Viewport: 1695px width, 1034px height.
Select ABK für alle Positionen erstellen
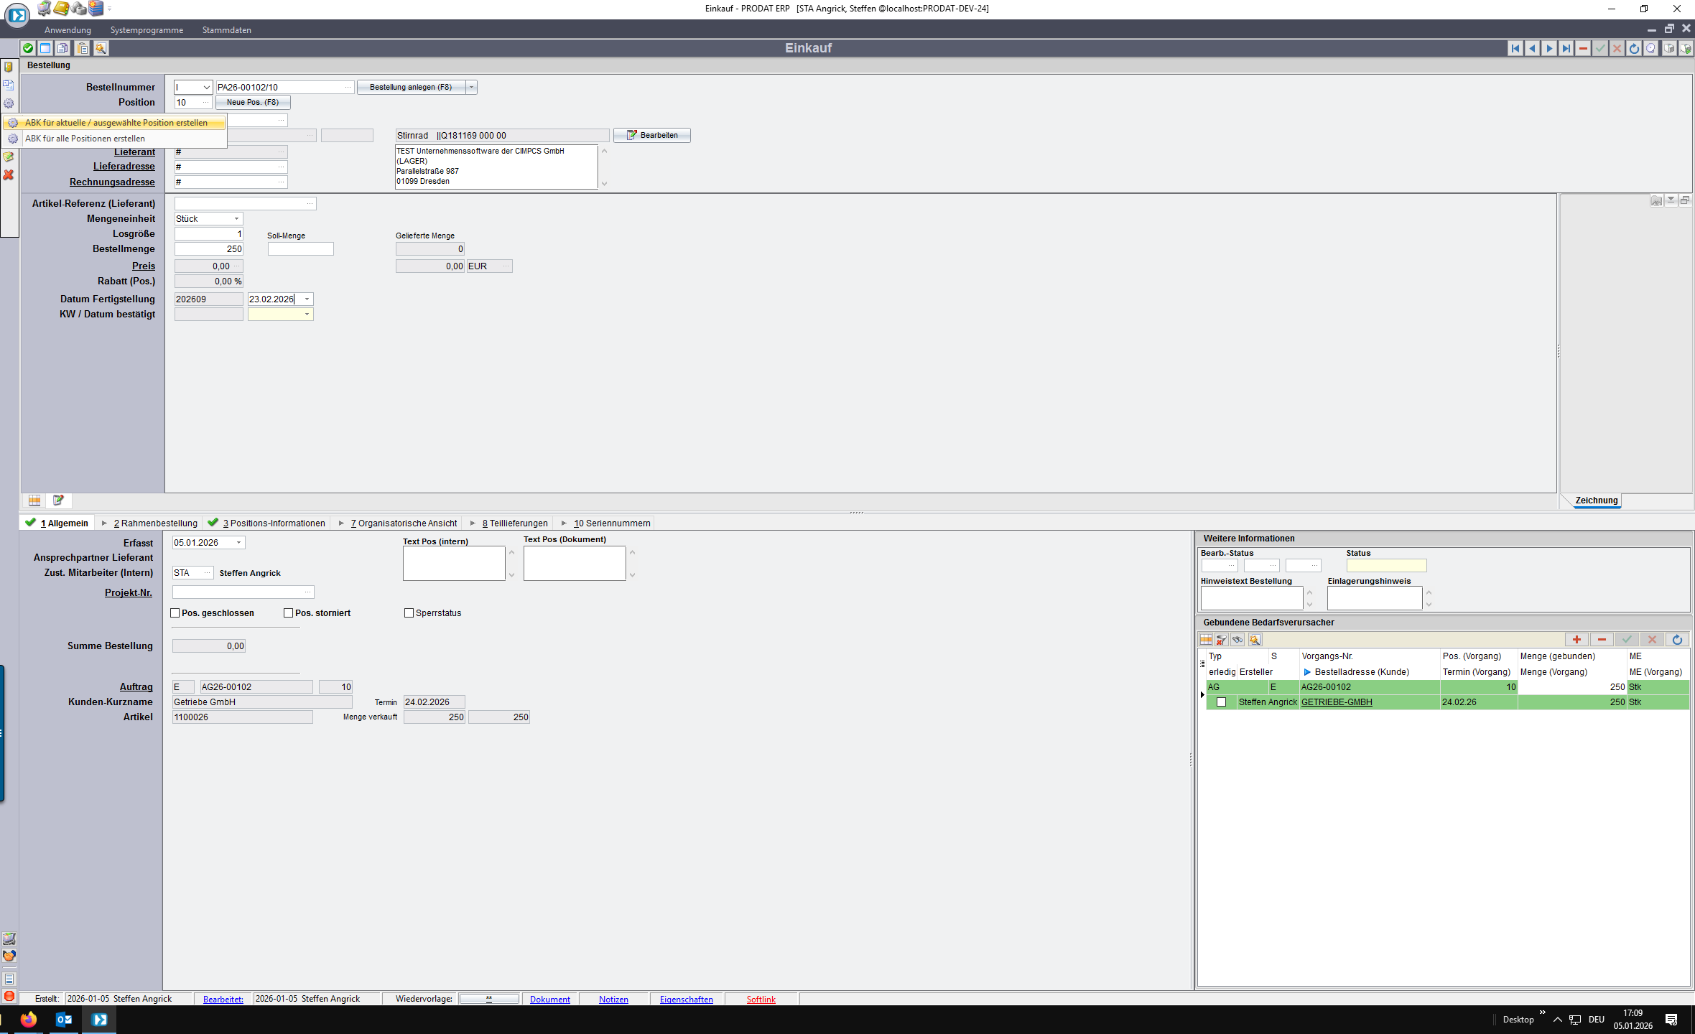click(x=85, y=139)
